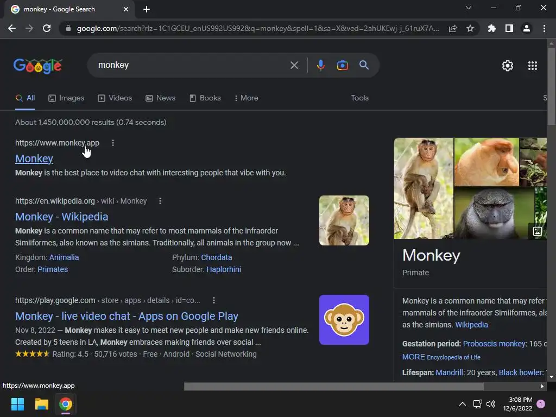The width and height of the screenshot is (556, 417).
Task: Open the proboscis monkey photo
Action: (x=486, y=162)
